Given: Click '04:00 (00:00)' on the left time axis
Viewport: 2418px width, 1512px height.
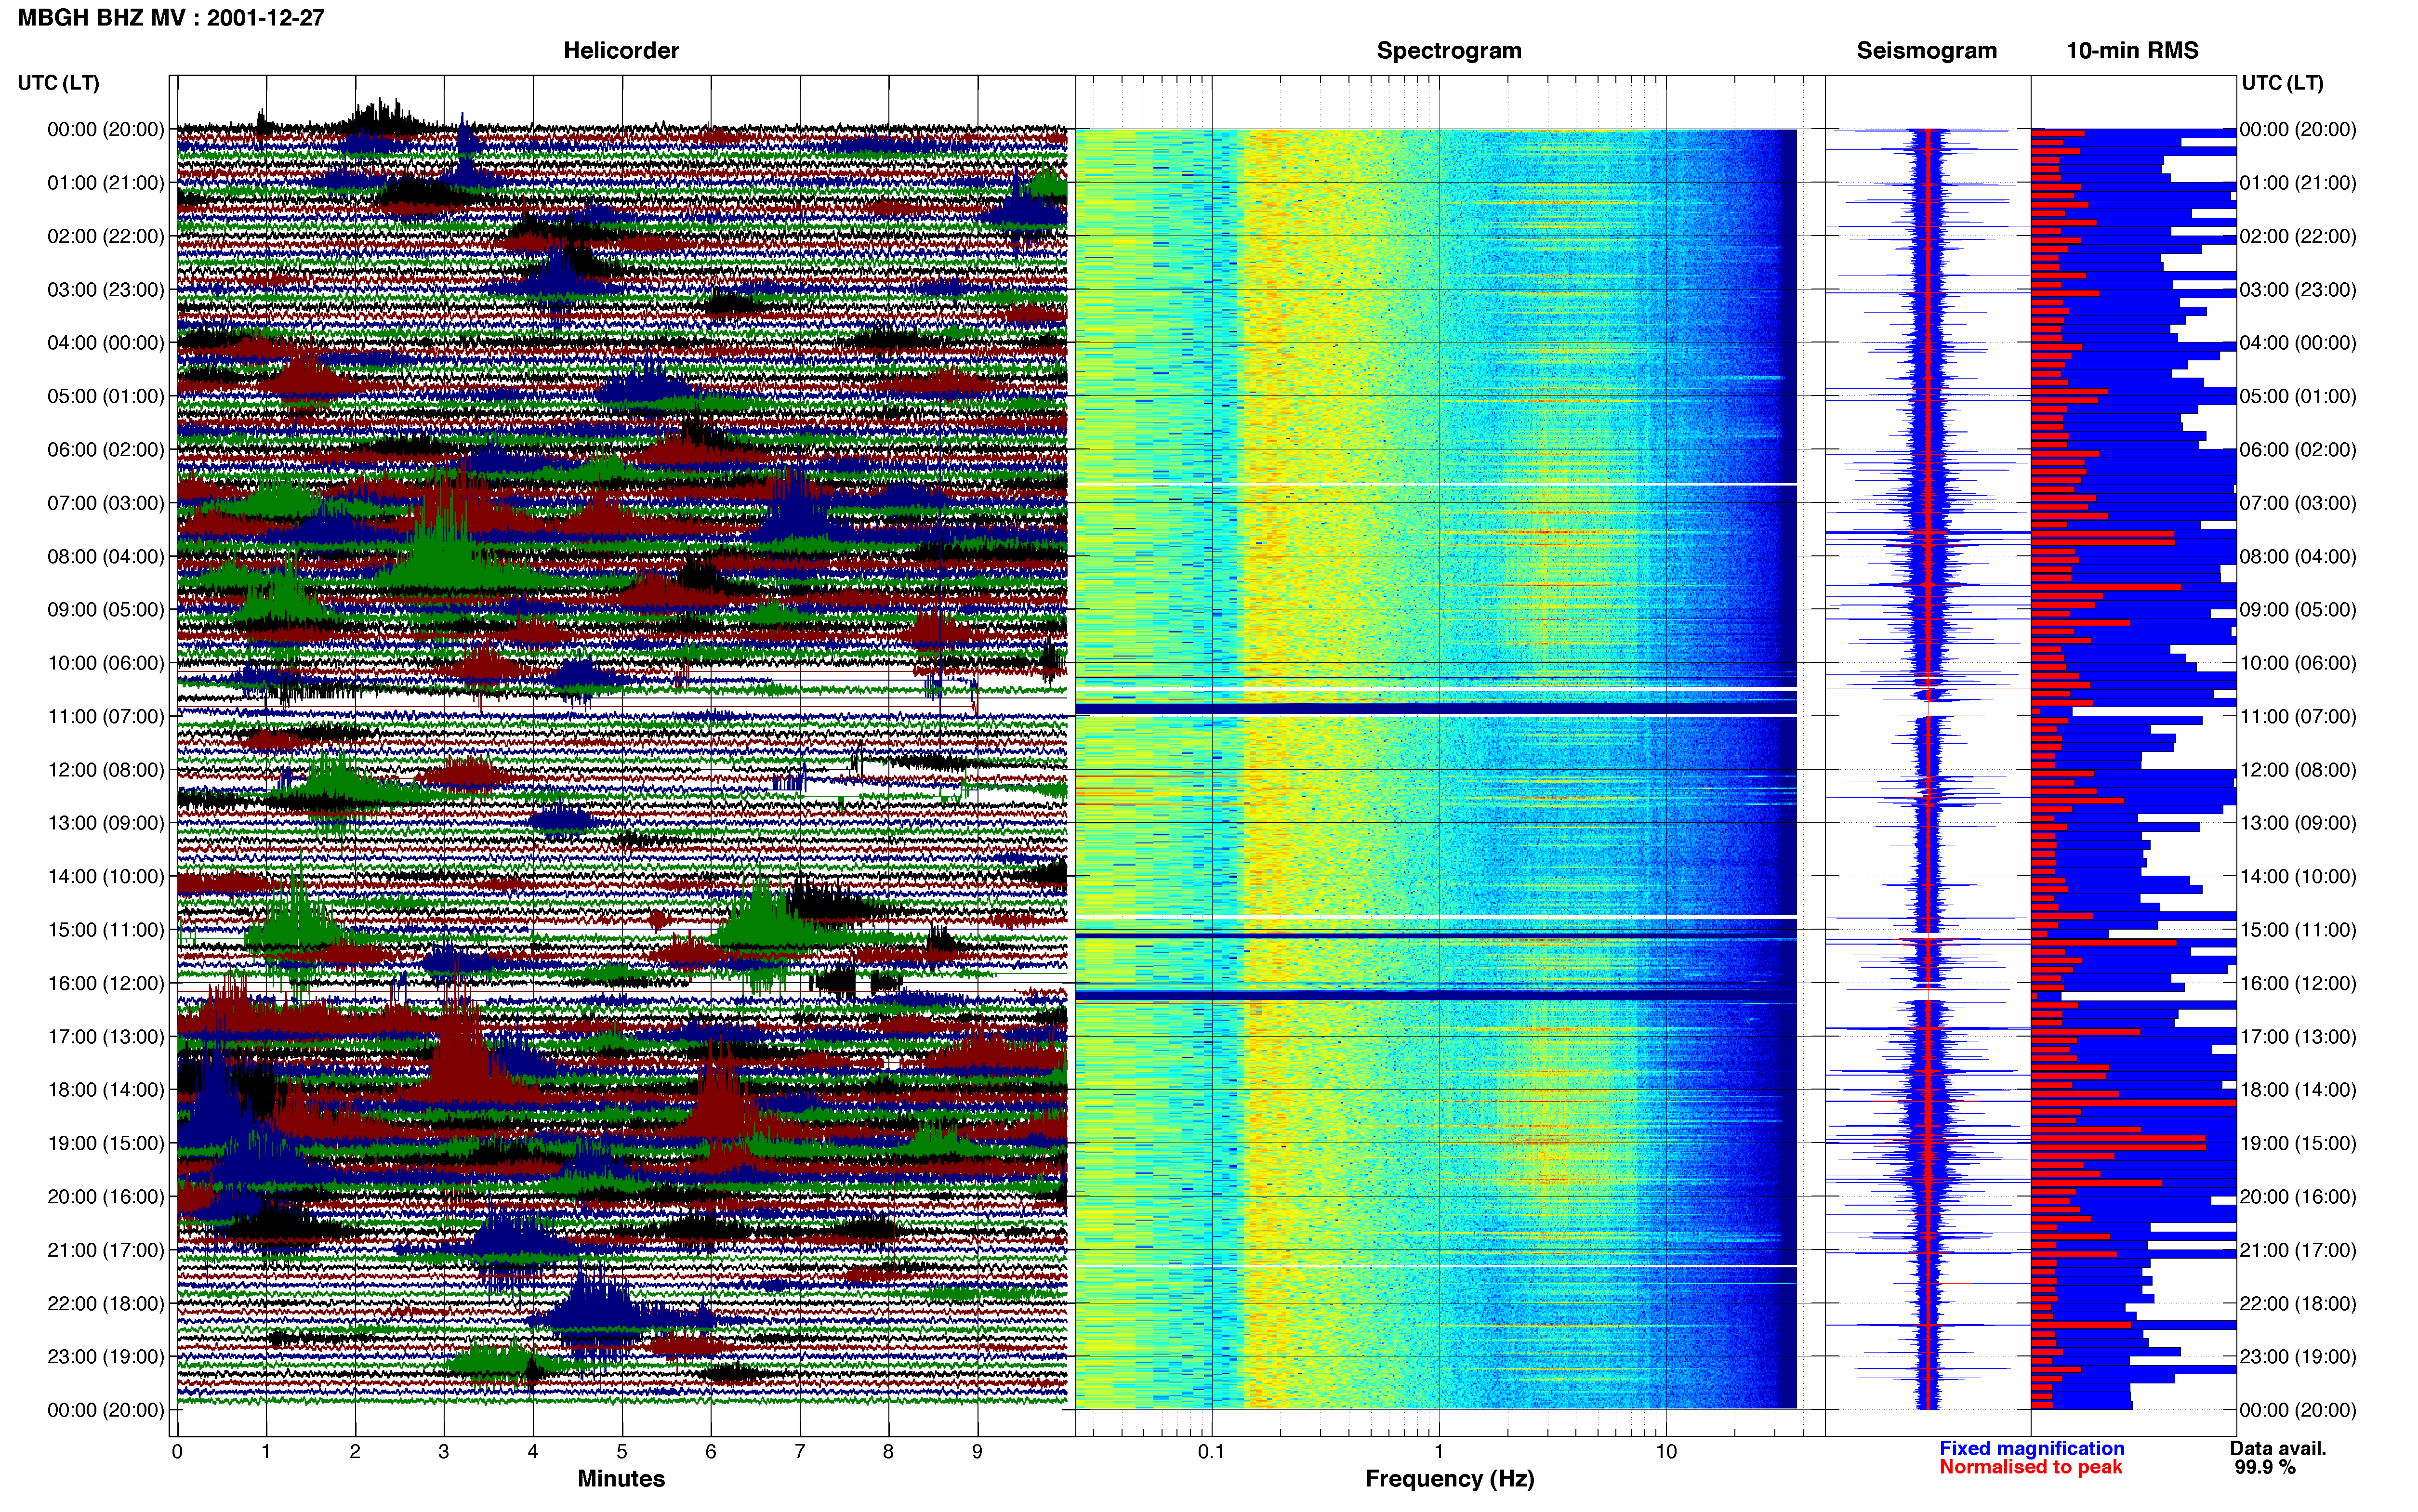Looking at the screenshot, I should pos(105,343).
